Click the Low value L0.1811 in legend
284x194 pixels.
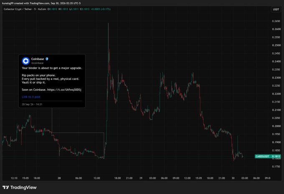click(74, 9)
